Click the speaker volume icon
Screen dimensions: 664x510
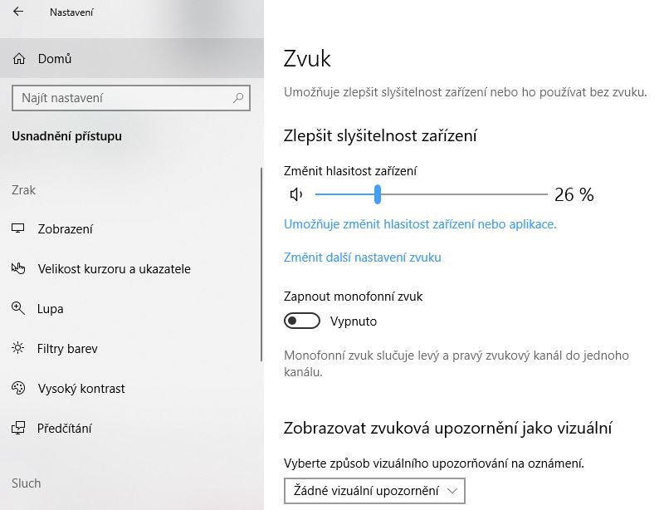[x=296, y=194]
